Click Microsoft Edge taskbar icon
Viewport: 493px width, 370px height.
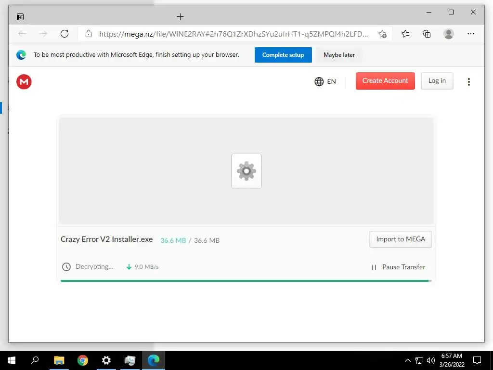(x=154, y=360)
